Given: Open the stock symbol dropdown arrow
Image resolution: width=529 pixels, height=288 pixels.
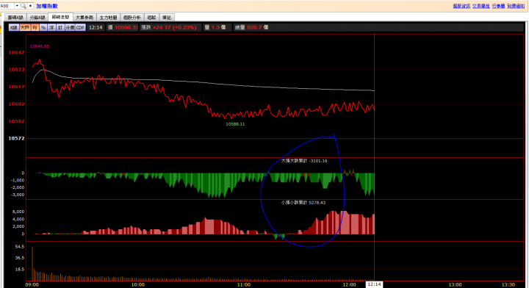Looking at the screenshot, I should point(17,6).
